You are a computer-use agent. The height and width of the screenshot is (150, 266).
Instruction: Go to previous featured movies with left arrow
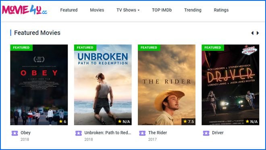point(252,33)
